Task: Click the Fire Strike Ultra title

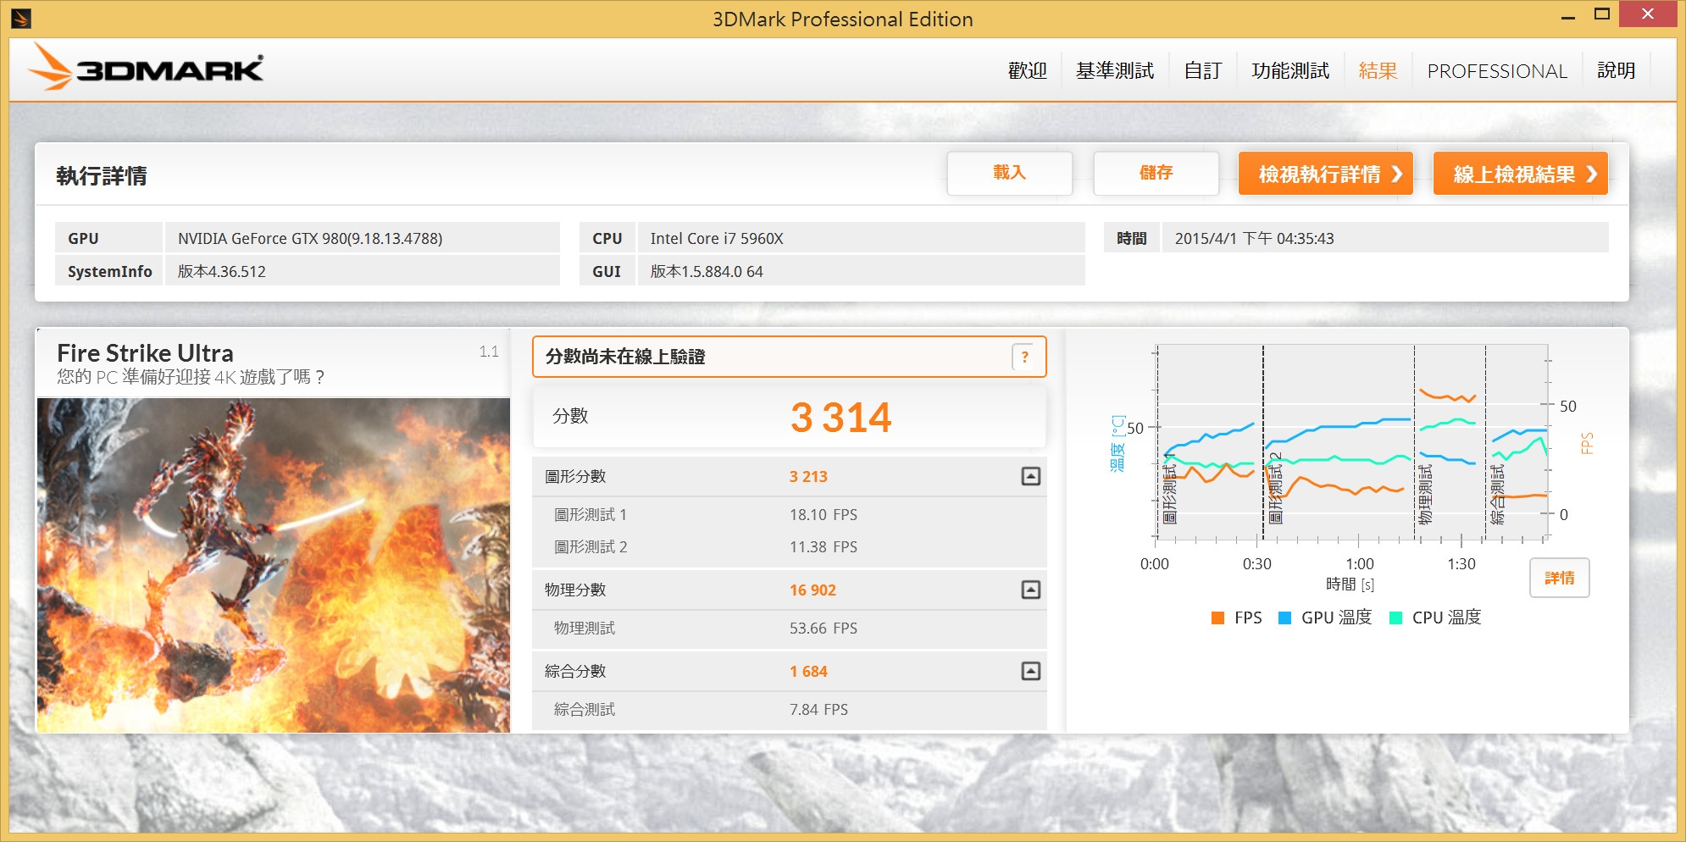Action: click(145, 352)
